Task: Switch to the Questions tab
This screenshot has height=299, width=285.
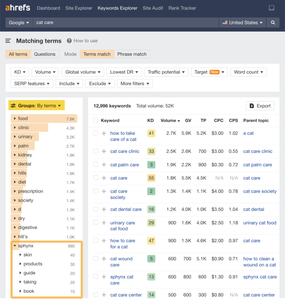Action: (x=45, y=54)
